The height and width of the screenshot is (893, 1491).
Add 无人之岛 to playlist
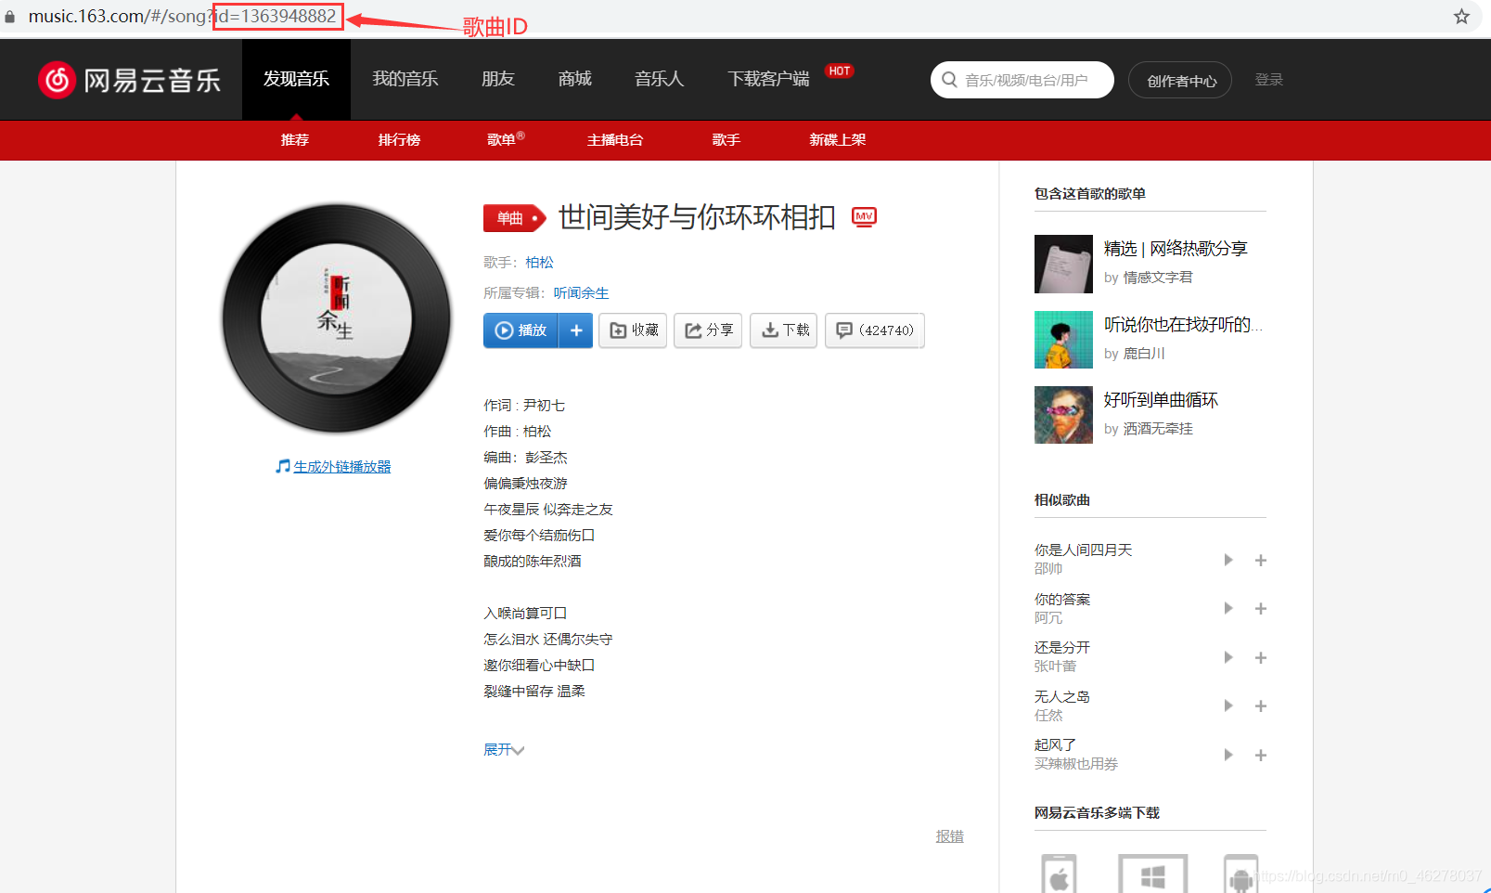[x=1261, y=705]
